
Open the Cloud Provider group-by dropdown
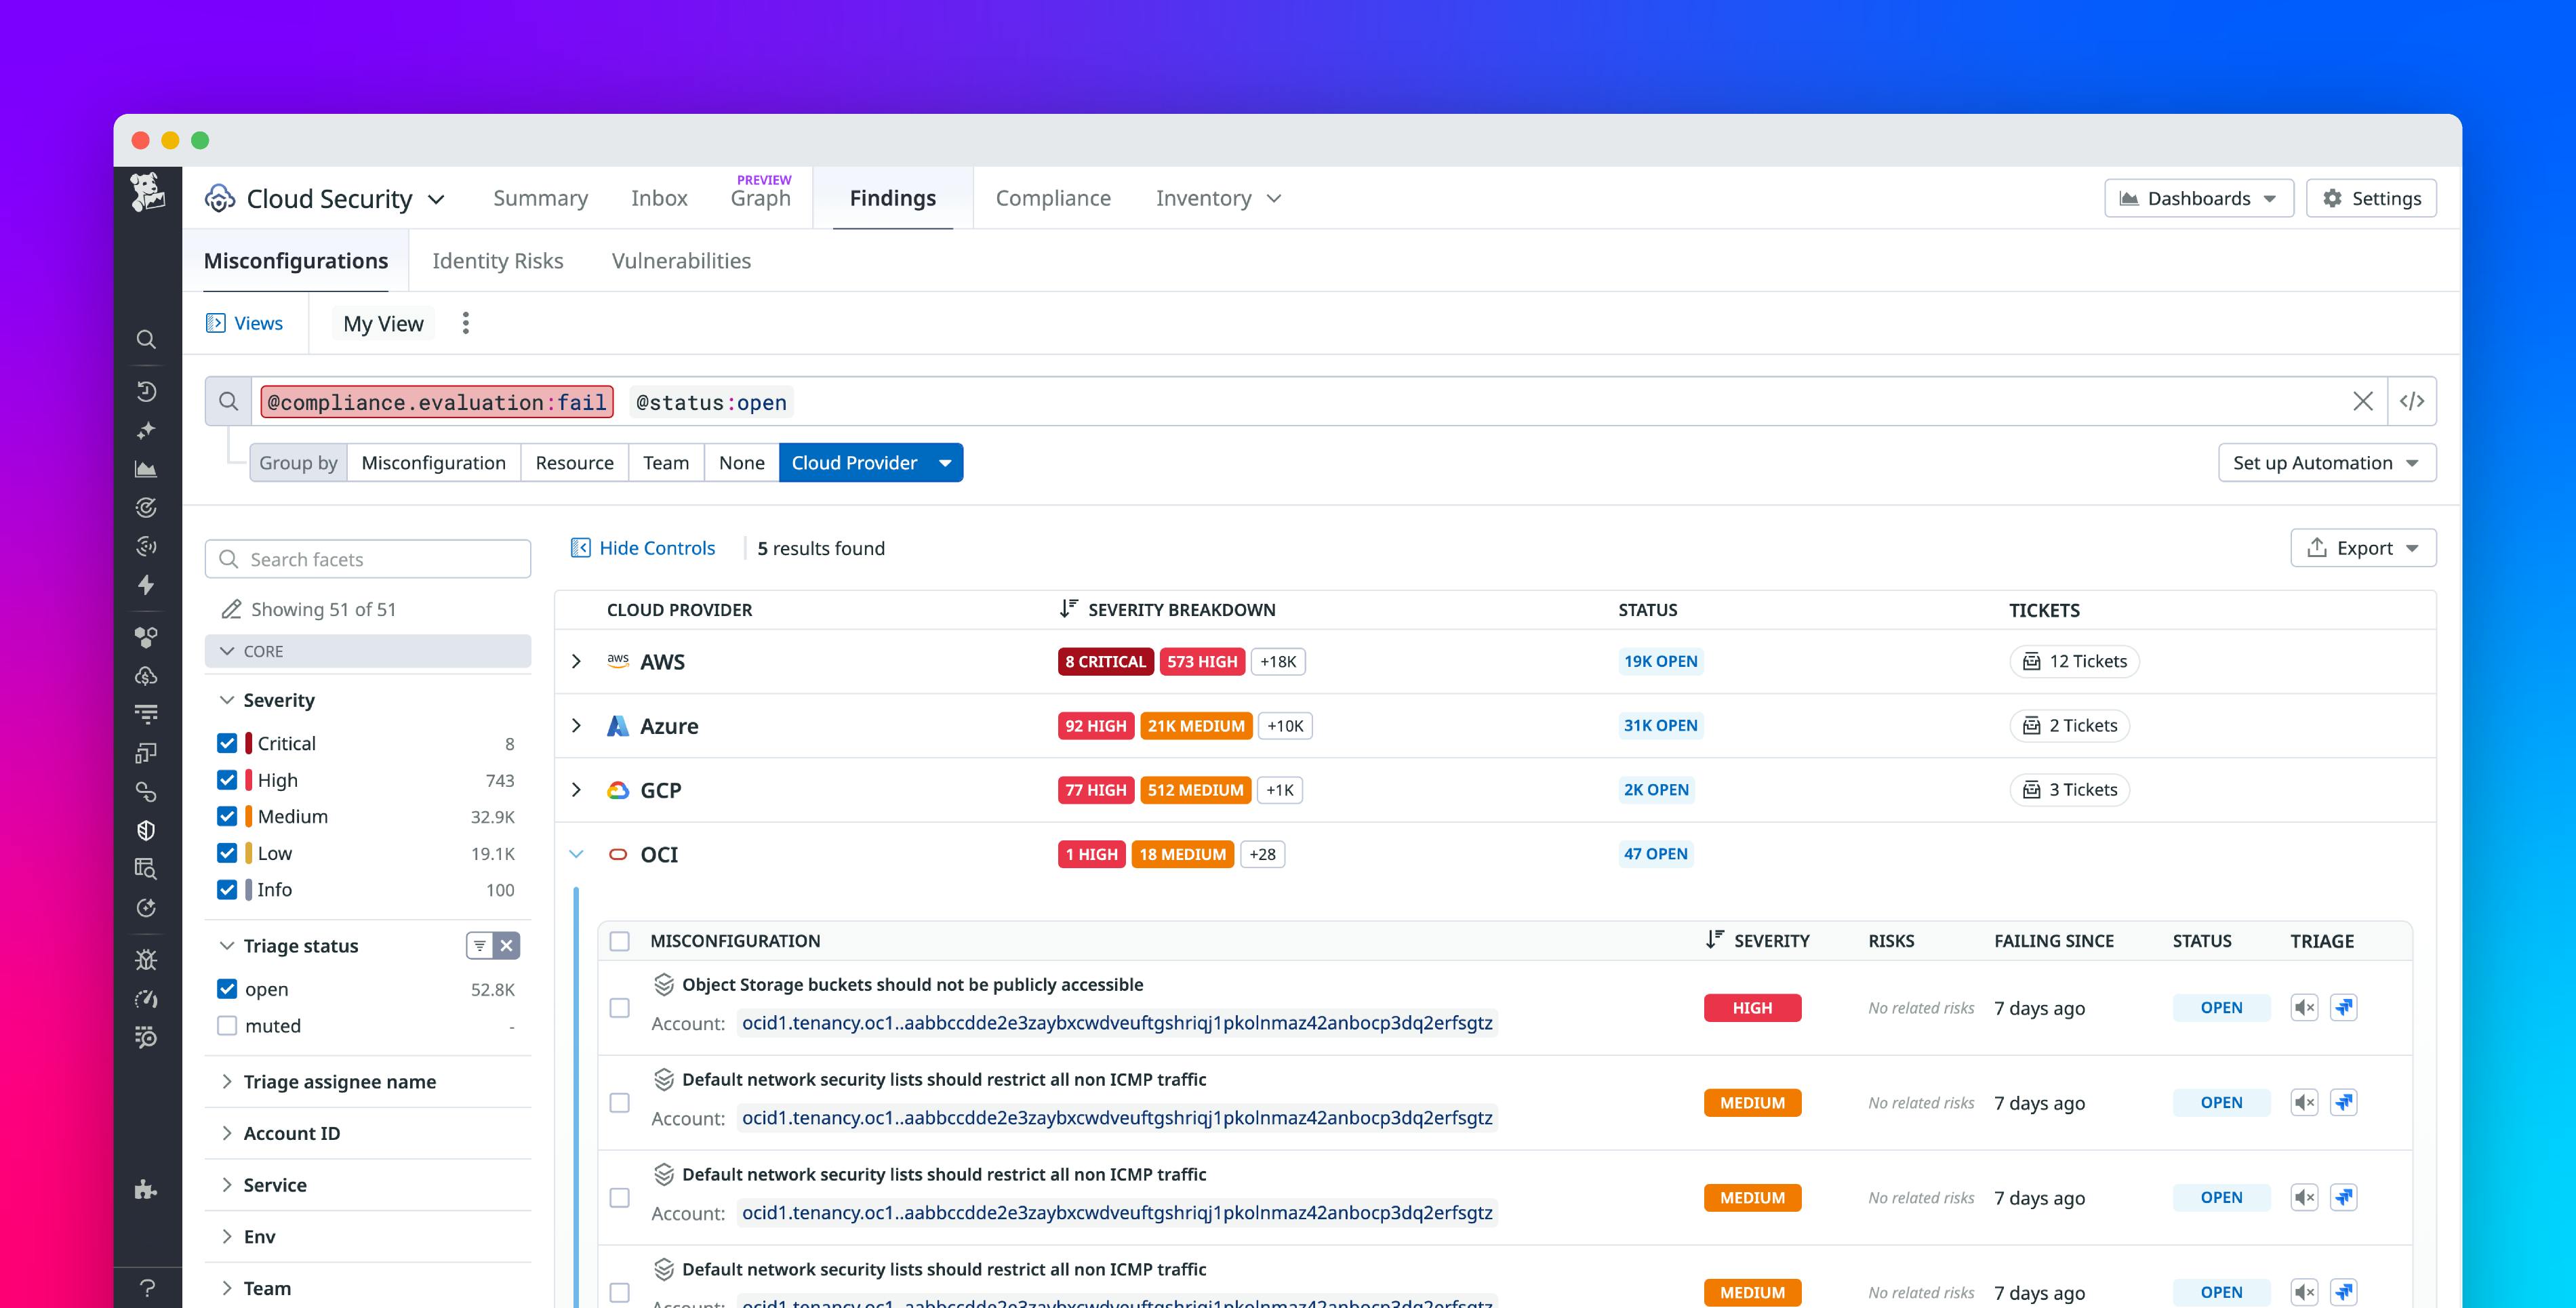[x=944, y=462]
